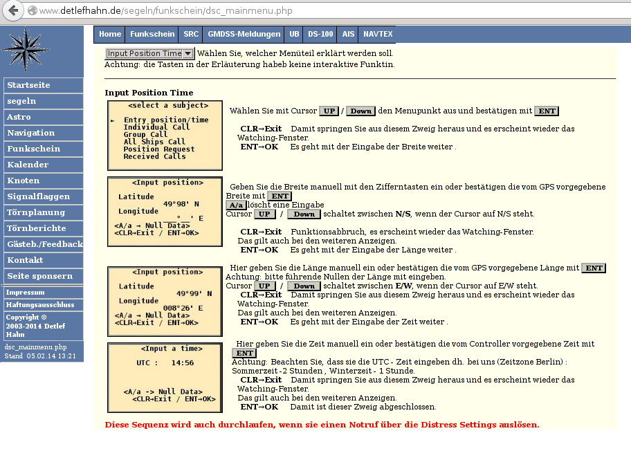Click ENT key above 'Achtung: Beachten Sie'

(x=245, y=353)
